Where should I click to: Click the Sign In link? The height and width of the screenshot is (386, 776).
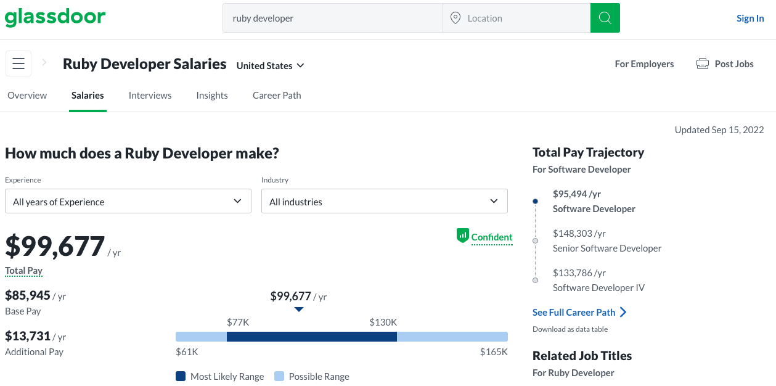[x=750, y=18]
